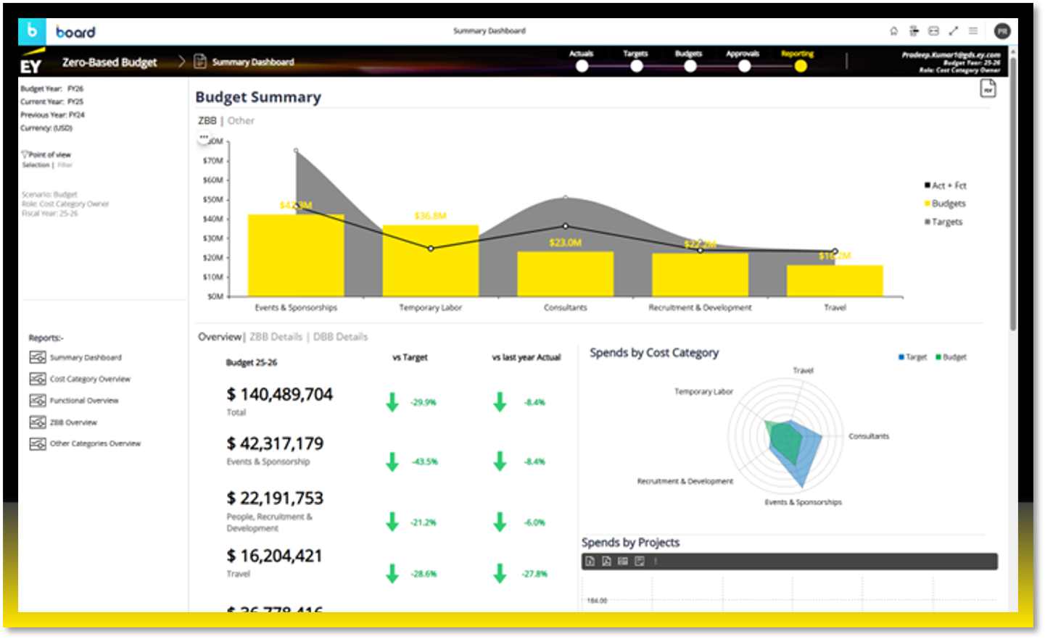Screen dimensions: 1045x639
Task: Expand the breadcrumb chevron after Zero-Based Budget
Action: [182, 62]
